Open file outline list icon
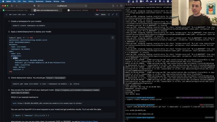 pos(6,15)
